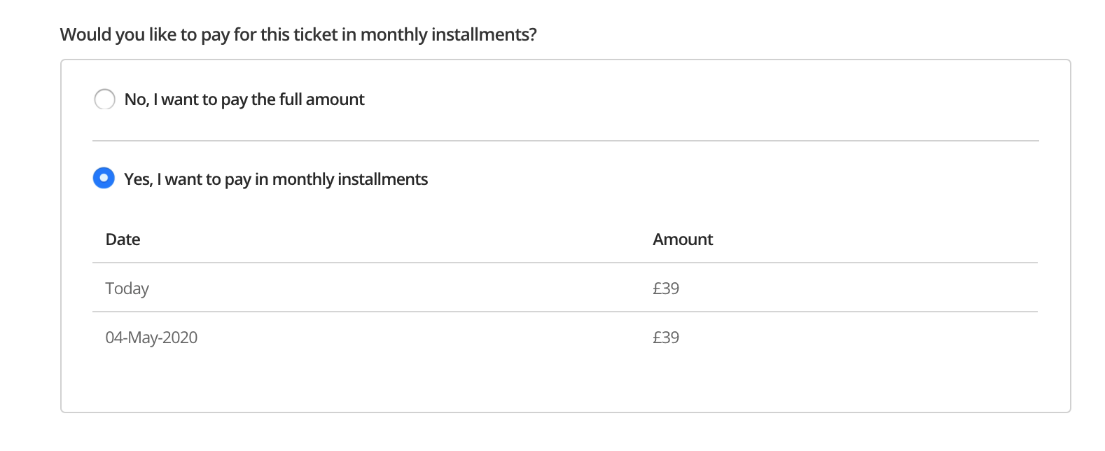The height and width of the screenshot is (451, 1105).
Task: Click the "No, I want to pay the full amount" label
Action: (244, 99)
